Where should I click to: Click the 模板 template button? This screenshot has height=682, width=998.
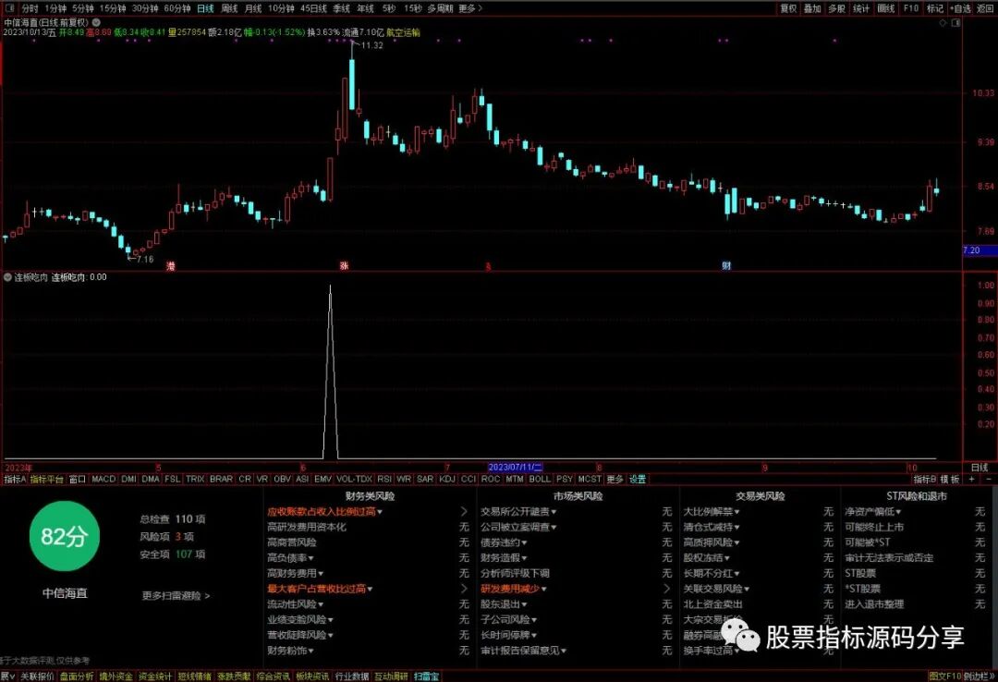[950, 479]
